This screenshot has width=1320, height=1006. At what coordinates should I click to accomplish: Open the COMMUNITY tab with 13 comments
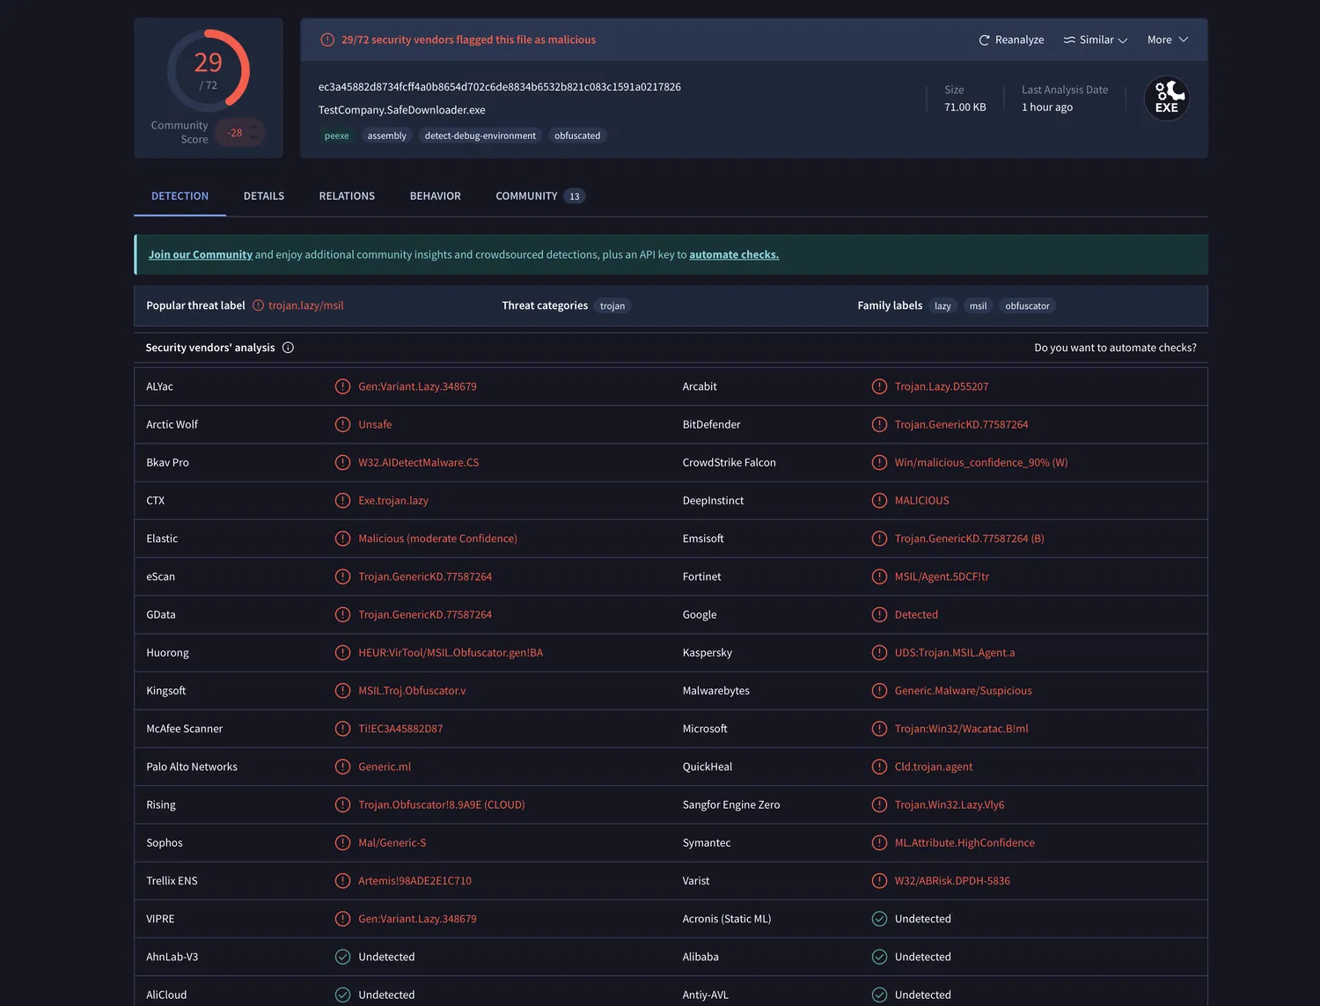540,196
